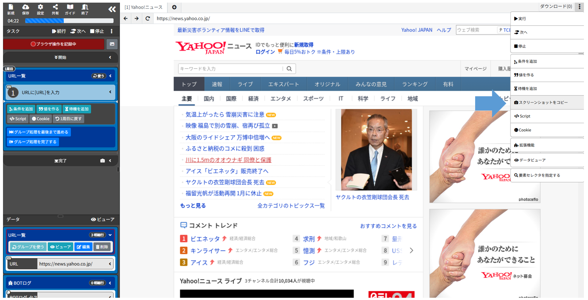Select 次へ in the right dropdown menu

[547, 33]
